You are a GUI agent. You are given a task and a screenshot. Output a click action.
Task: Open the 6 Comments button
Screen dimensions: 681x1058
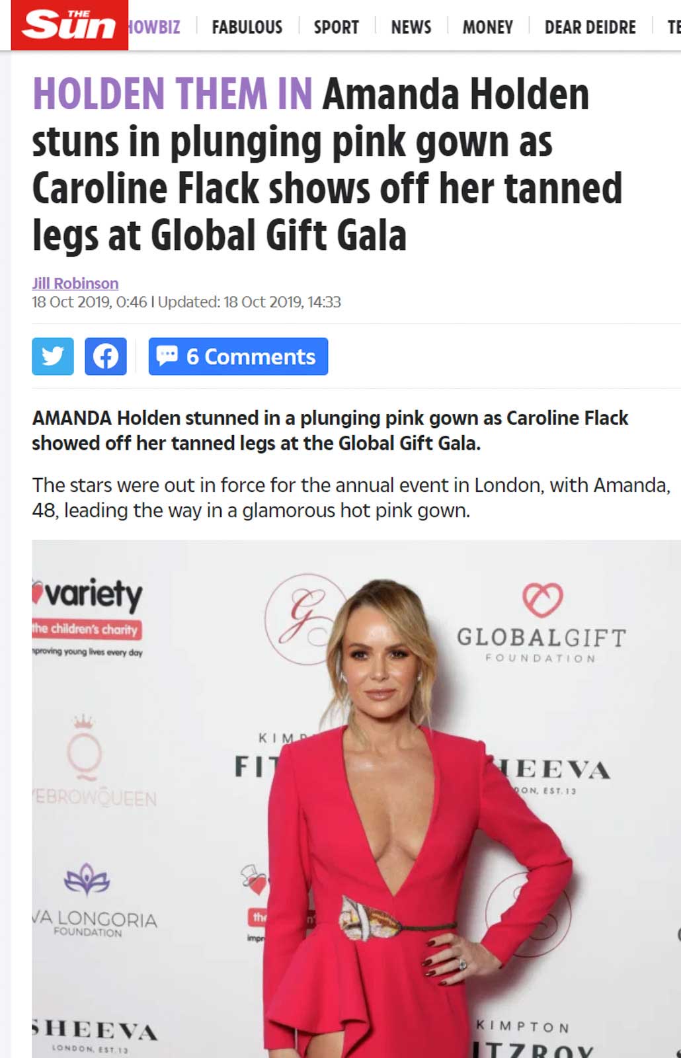point(238,356)
